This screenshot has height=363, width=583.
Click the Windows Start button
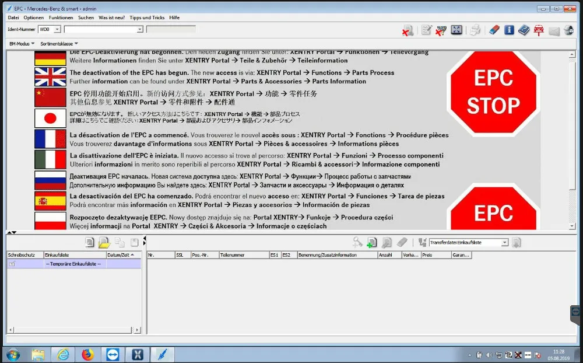(x=13, y=355)
